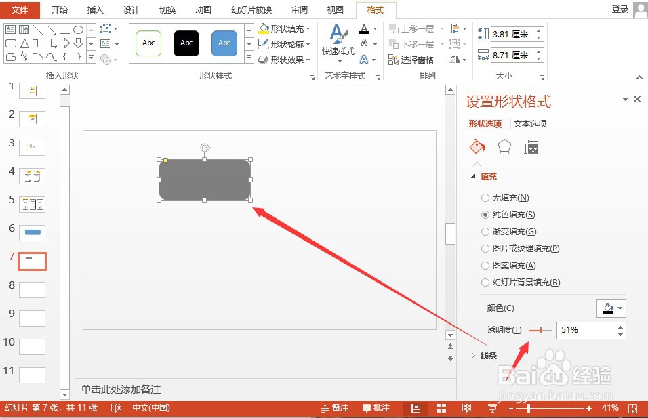
Task: Open the Selection Pane (选择窗格)
Action: click(411, 60)
